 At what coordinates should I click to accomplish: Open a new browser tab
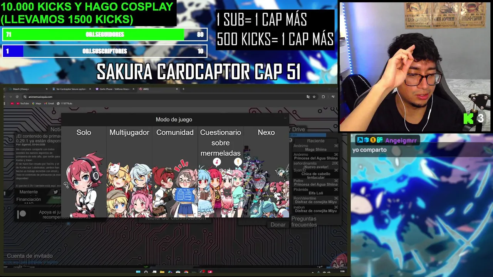coord(183,89)
